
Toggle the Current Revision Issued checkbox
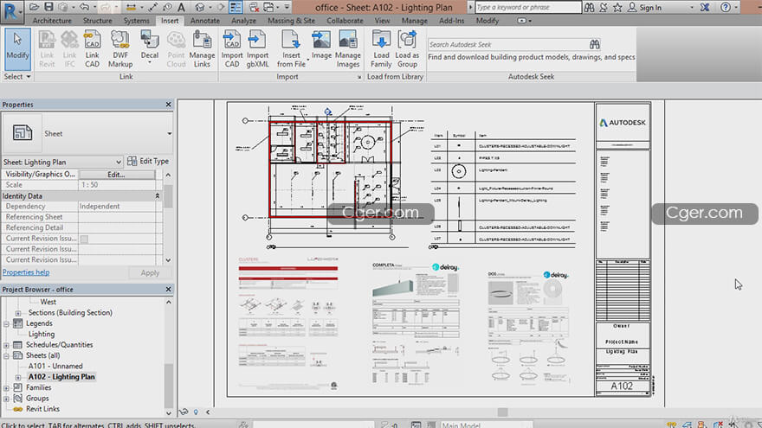point(84,239)
